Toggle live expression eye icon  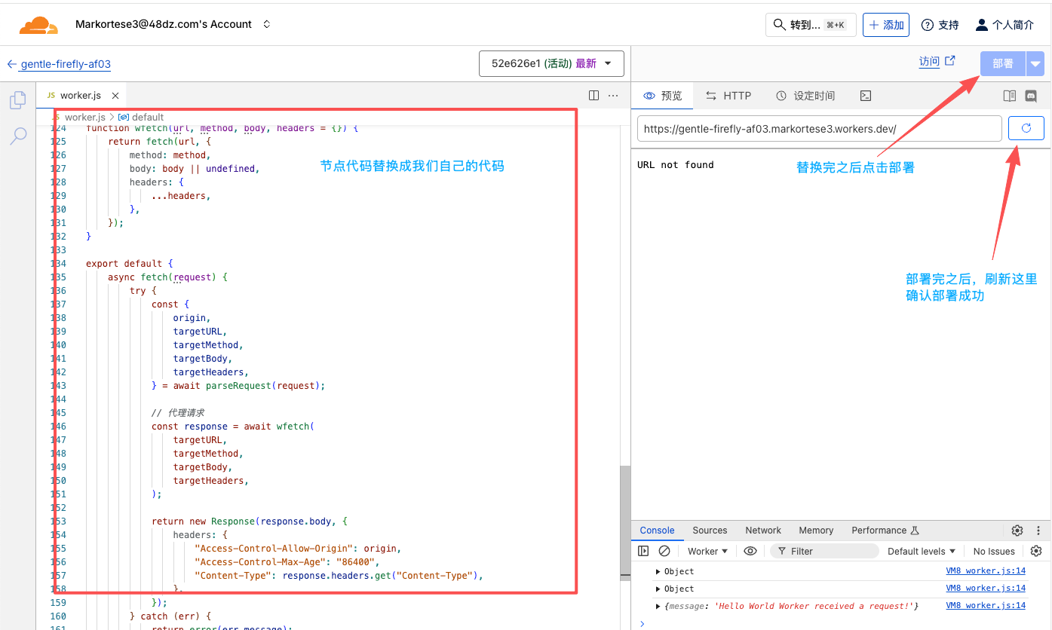[x=750, y=551]
